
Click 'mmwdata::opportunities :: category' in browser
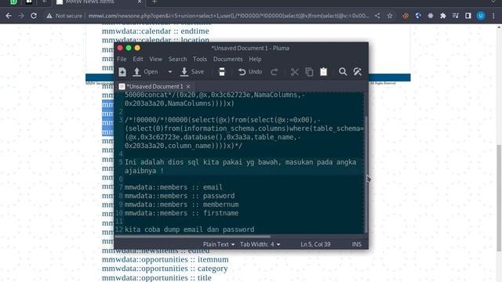pyautogui.click(x=165, y=269)
